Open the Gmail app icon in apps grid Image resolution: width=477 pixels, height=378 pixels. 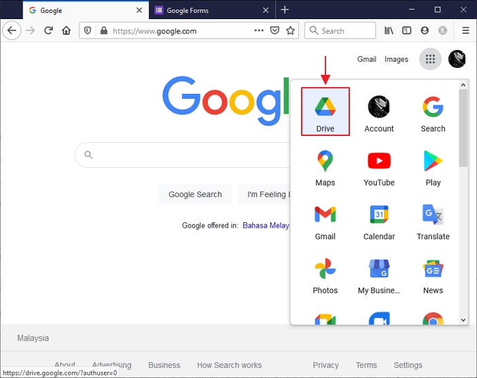[x=325, y=222]
